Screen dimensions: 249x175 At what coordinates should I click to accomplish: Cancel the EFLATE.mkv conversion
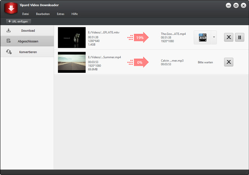pyautogui.click(x=229, y=37)
